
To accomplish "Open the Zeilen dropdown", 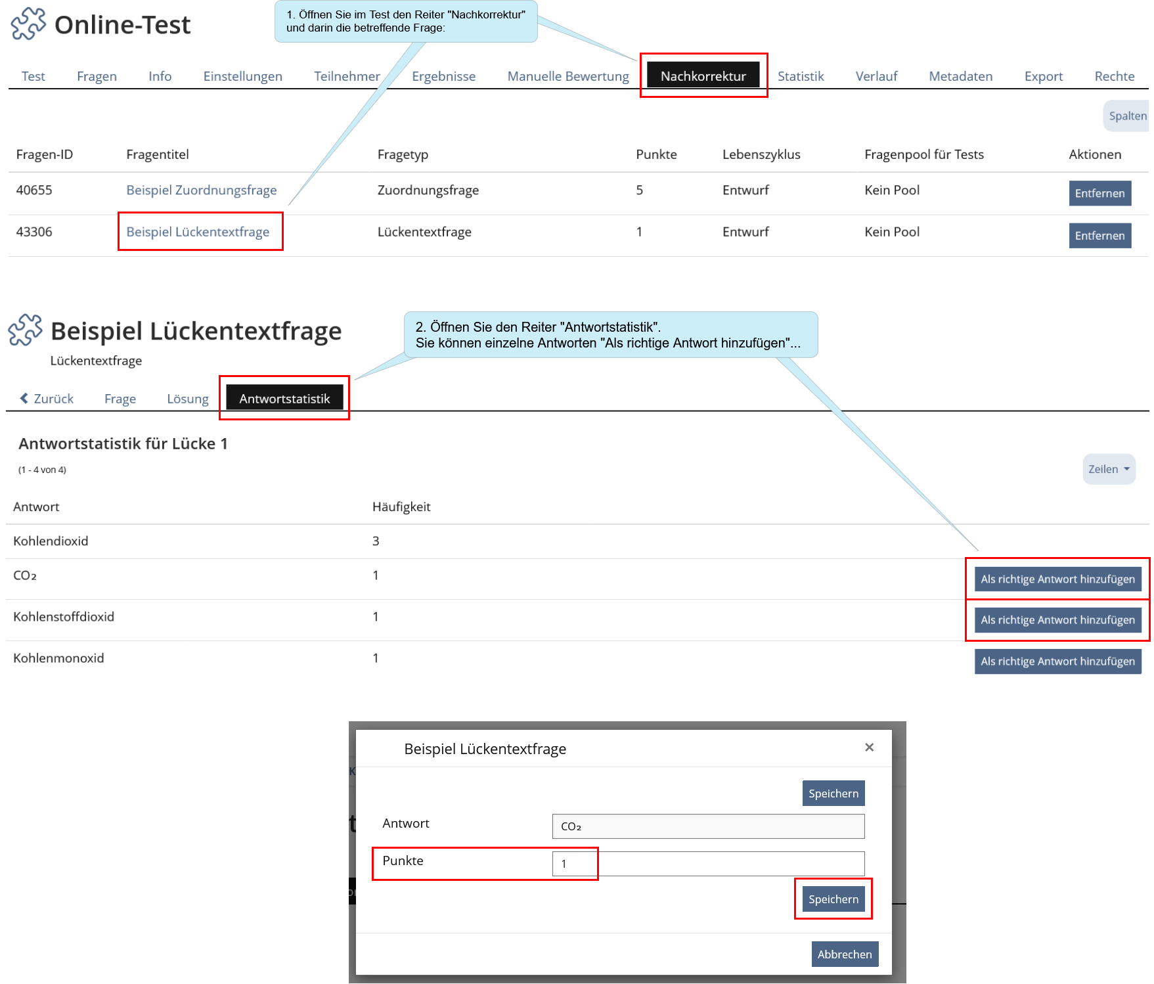I will [1108, 469].
